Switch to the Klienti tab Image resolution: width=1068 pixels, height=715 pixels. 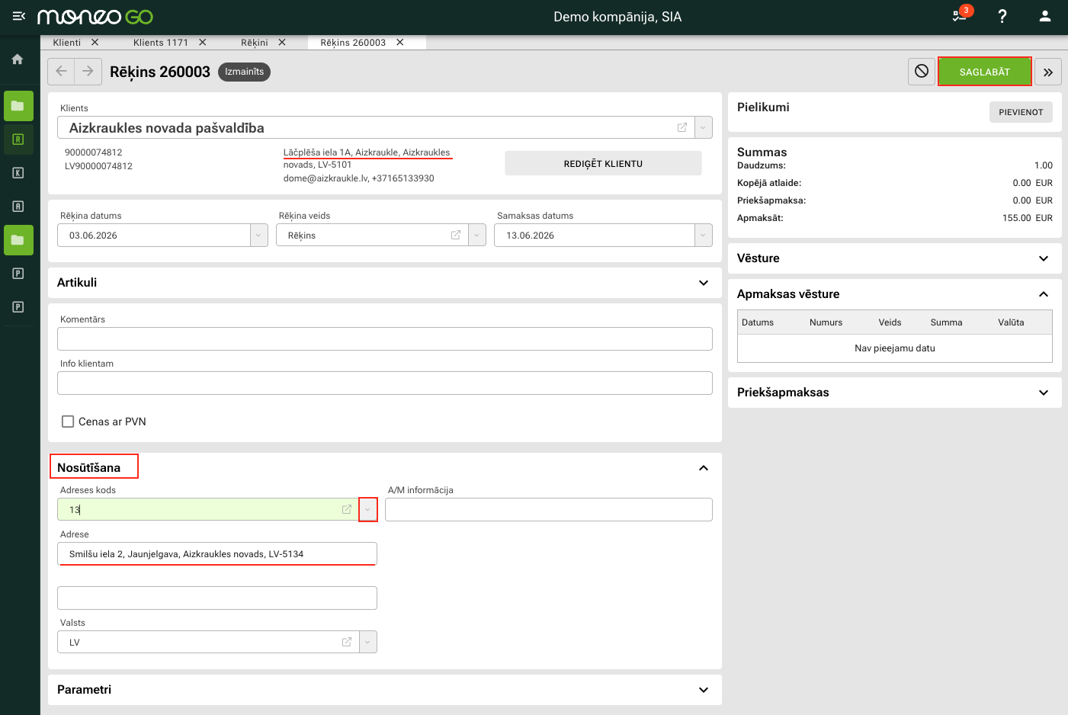tap(67, 43)
